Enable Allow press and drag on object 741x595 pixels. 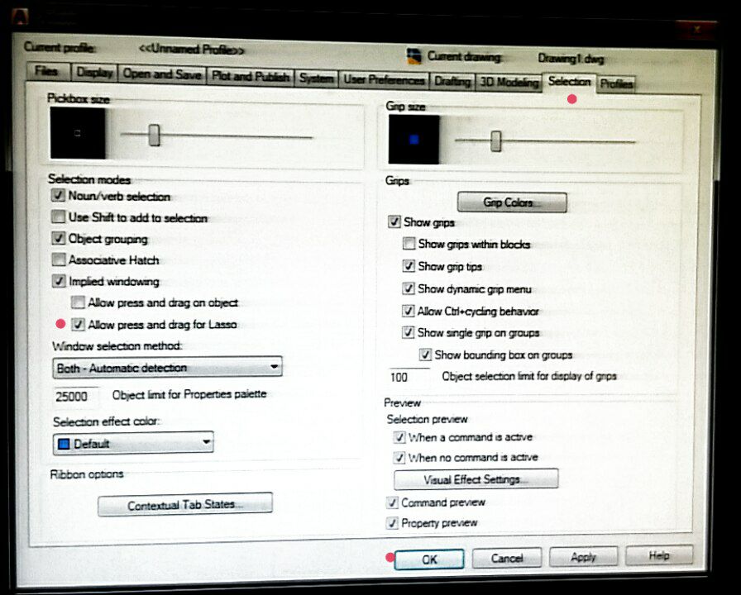[x=78, y=302]
